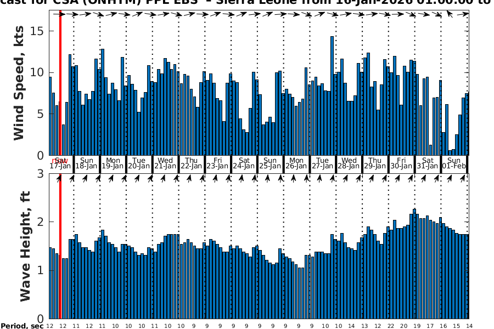This screenshot has height=329, width=494.
Task: Select the Sat 24-Jan date label
Action: pyautogui.click(x=244, y=163)
